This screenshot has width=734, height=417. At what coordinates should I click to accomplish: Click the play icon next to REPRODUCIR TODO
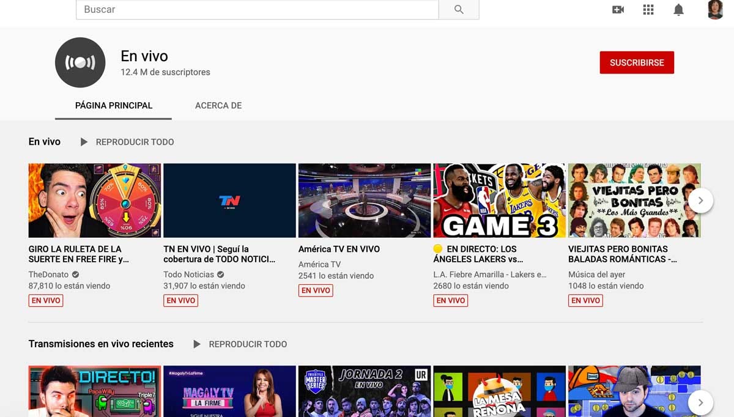(x=84, y=142)
